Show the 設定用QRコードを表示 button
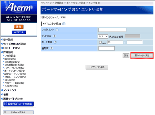Screen dimensions: 155x115 19,104
